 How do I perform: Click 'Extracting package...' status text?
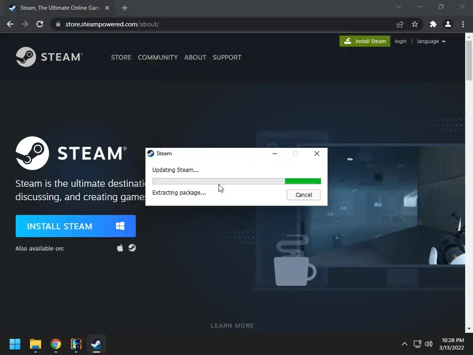[179, 193]
